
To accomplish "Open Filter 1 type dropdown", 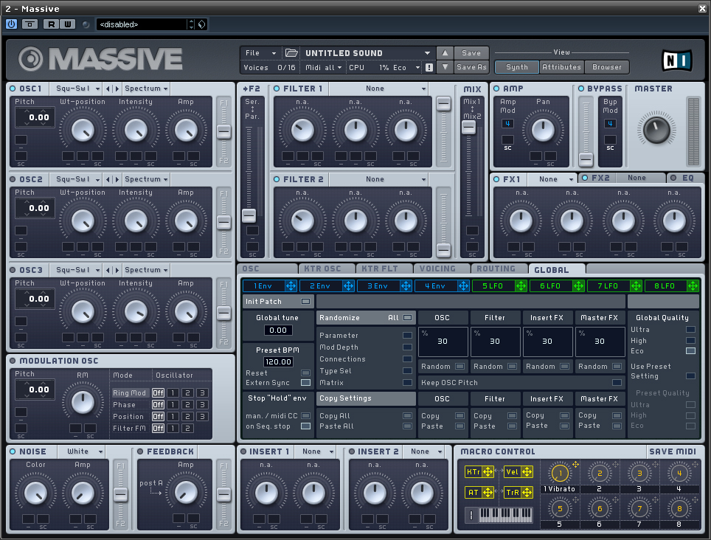I will pyautogui.click(x=378, y=89).
